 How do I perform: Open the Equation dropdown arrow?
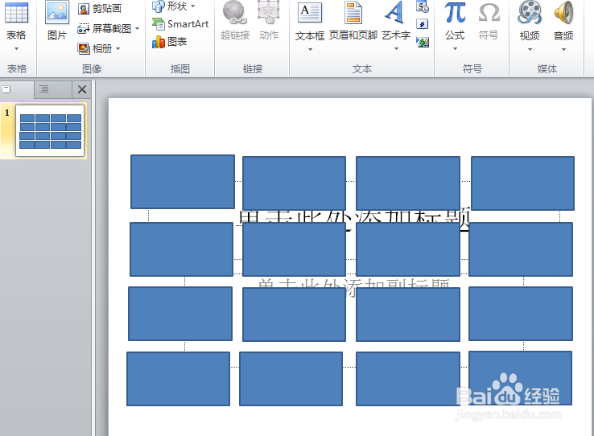455,49
